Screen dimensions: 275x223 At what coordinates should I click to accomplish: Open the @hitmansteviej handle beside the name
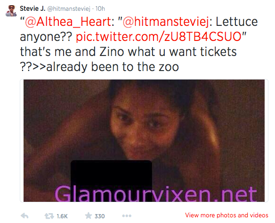pyautogui.click(x=69, y=9)
